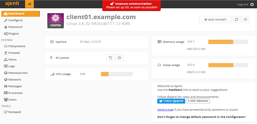This screenshot has width=257, height=124.
Task: Click the 159.7 memory value
Action: tap(191, 42)
